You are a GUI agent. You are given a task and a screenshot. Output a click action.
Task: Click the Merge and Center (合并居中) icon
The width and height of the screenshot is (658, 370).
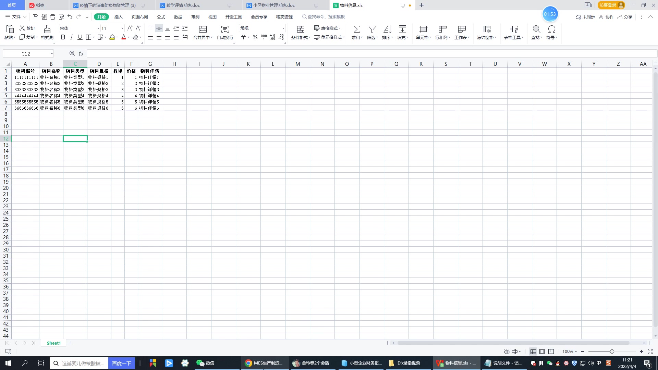click(x=203, y=29)
